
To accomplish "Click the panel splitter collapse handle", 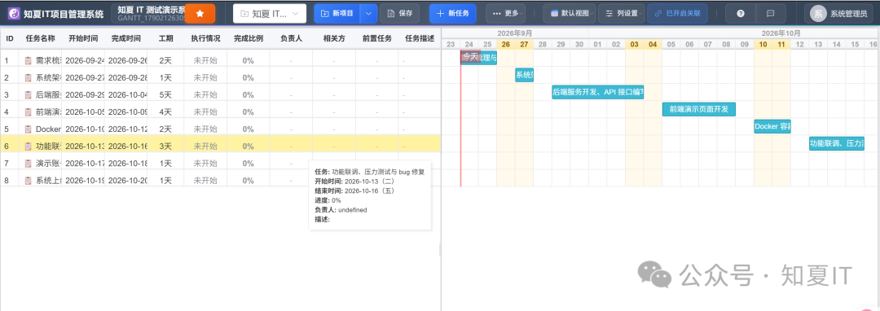I will pyautogui.click(x=441, y=250).
